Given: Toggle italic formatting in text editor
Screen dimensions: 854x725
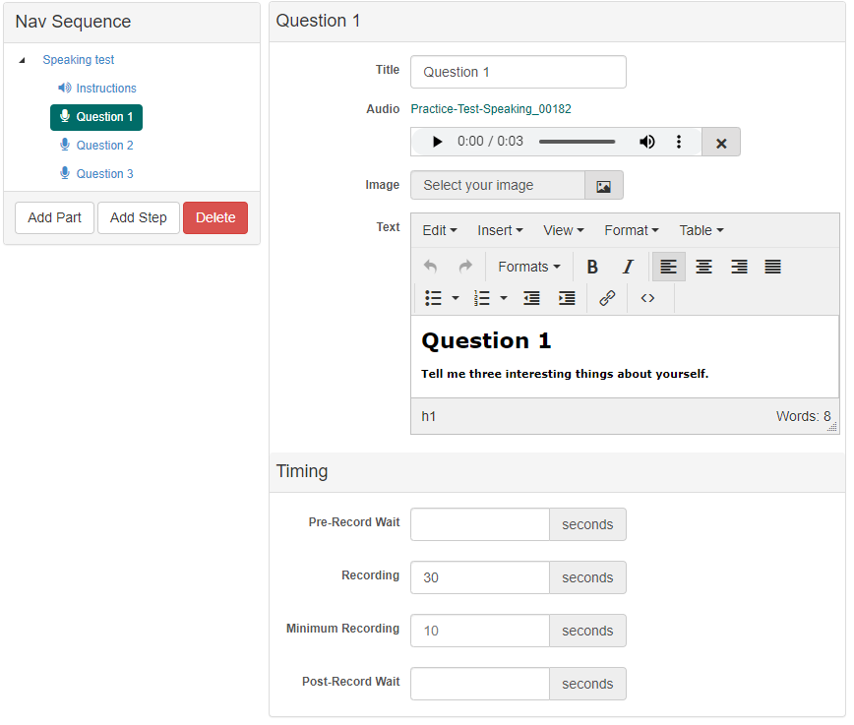Looking at the screenshot, I should 628,267.
